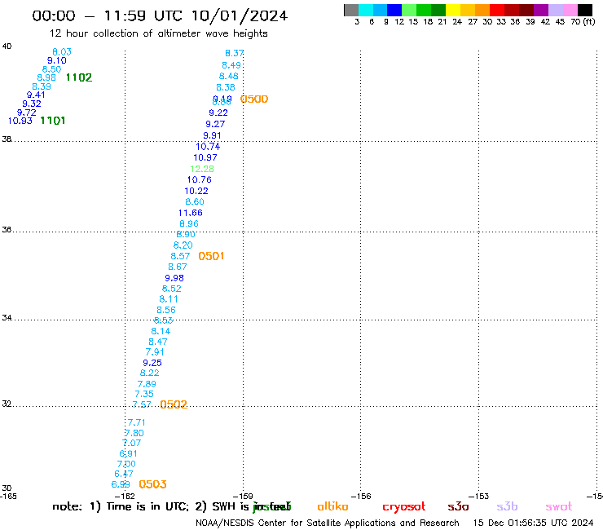Viewport: 603px width, 530px height.
Task: Click the s3a satellite legend label
Action: pyautogui.click(x=458, y=506)
